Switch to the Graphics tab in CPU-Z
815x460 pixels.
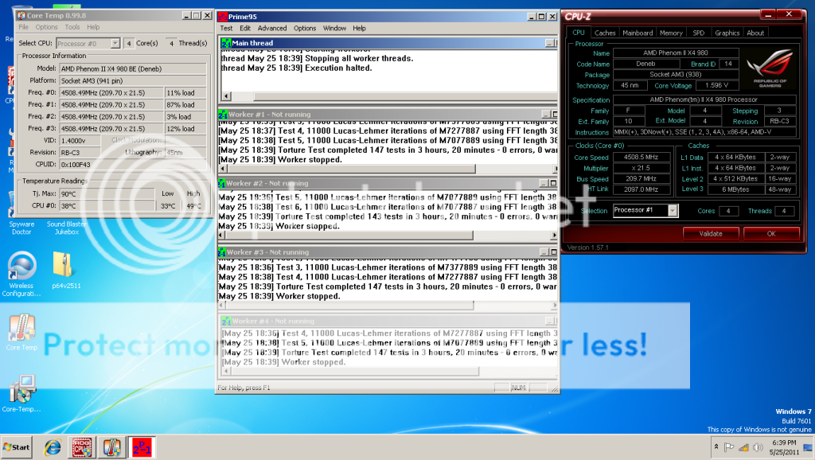727,33
